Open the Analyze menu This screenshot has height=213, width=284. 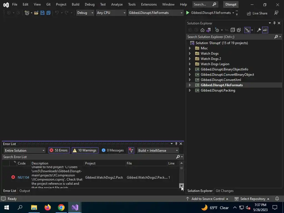pyautogui.click(x=117, y=4)
